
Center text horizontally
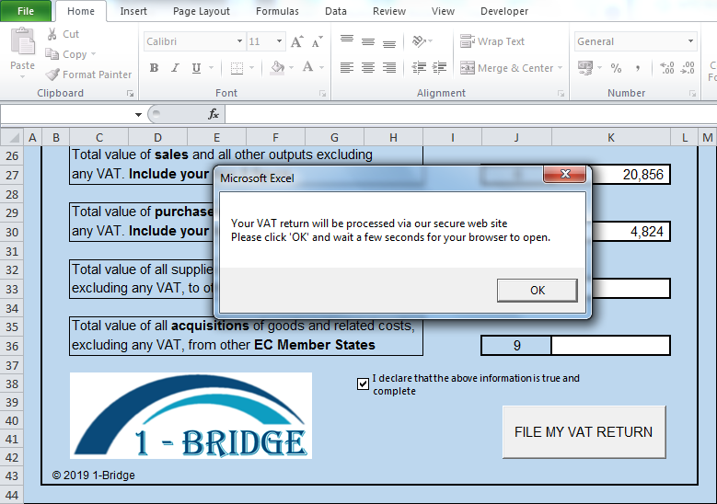[x=368, y=68]
